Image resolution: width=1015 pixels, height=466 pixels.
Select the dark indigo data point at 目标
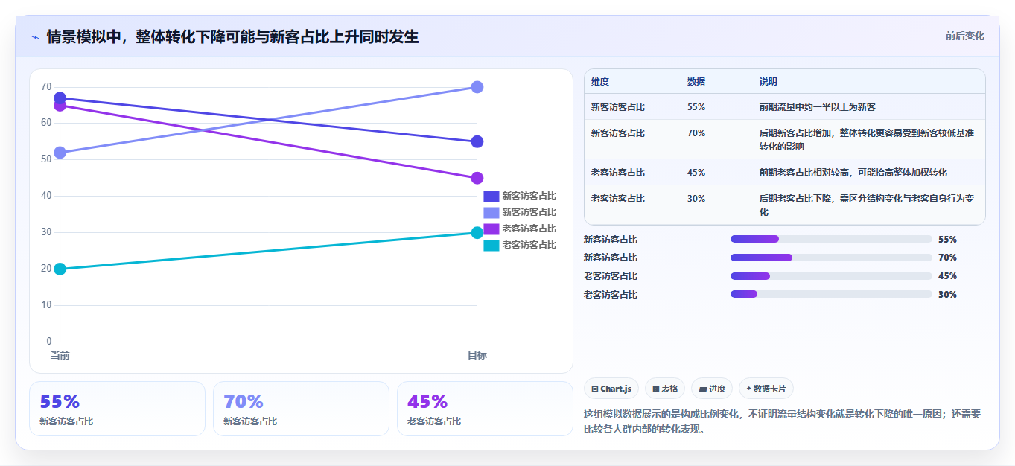point(477,141)
